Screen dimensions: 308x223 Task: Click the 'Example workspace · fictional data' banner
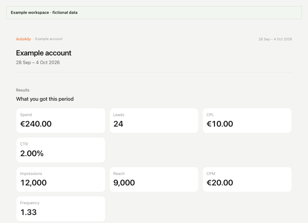point(154,13)
